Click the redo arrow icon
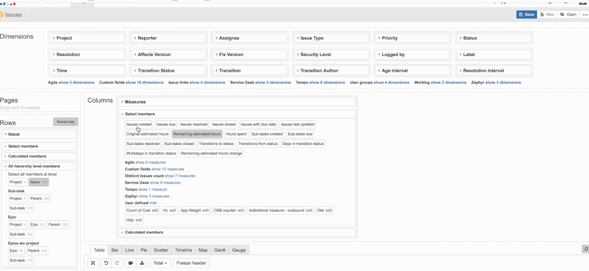Image resolution: width=589 pixels, height=271 pixels. (x=117, y=263)
